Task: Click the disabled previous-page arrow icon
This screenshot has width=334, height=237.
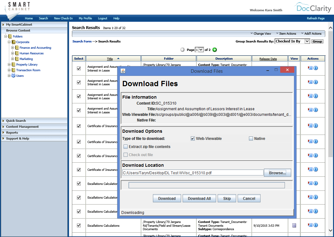Action: coord(182,49)
